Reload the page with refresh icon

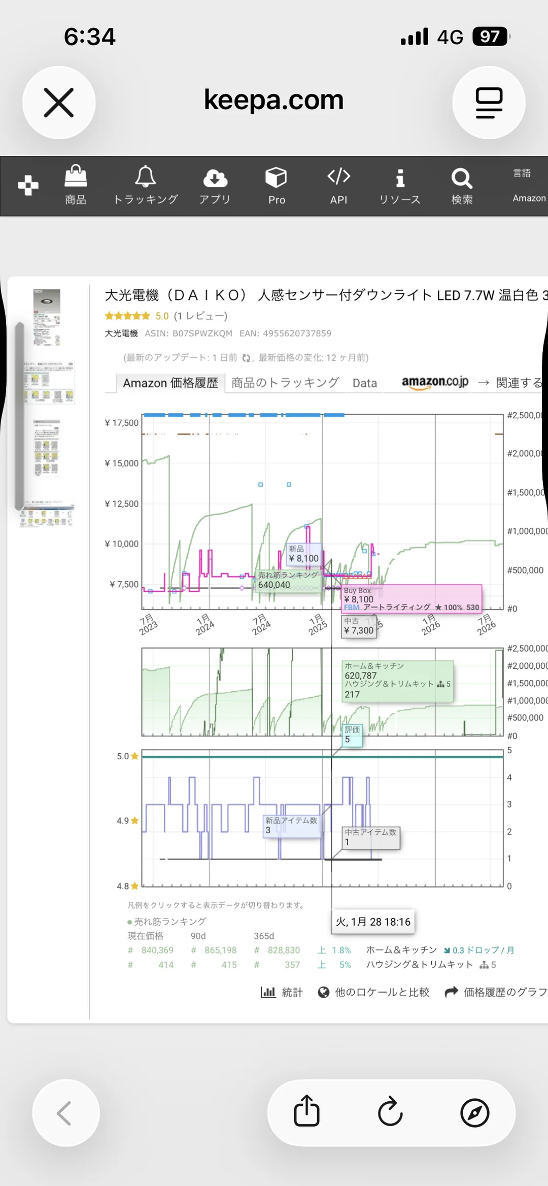391,1112
